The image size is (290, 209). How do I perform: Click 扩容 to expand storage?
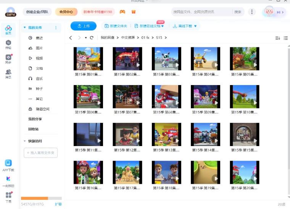coord(58,204)
